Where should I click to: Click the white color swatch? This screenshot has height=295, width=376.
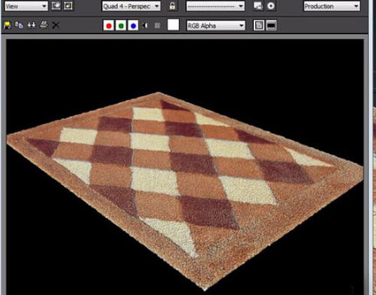coord(173,25)
